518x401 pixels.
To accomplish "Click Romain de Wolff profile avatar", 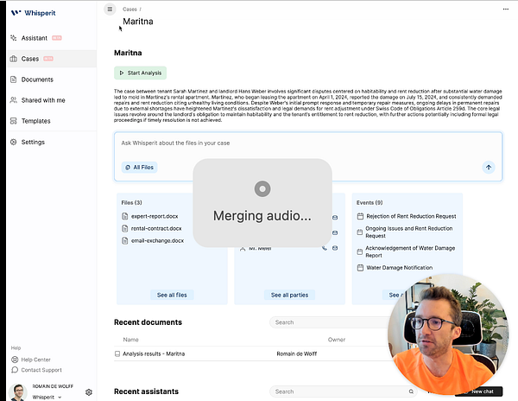I will (18, 392).
